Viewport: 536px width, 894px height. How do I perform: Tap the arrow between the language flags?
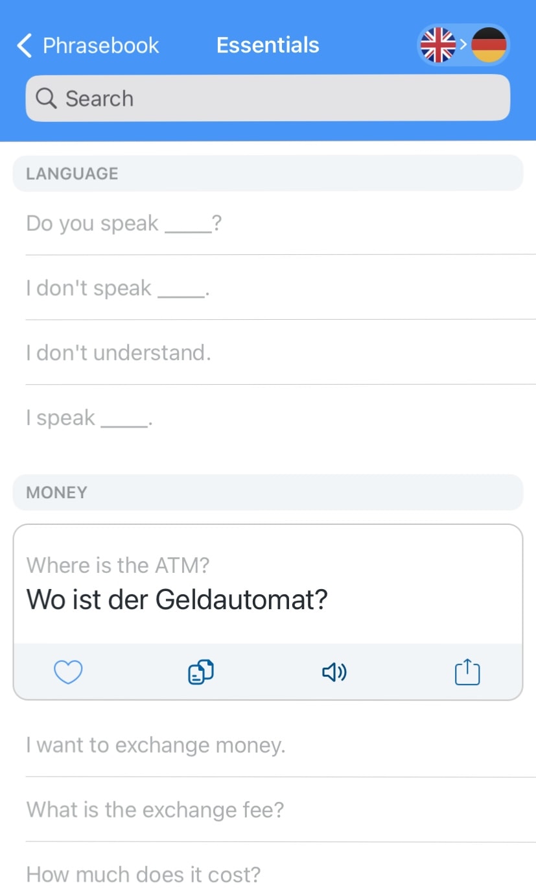464,45
